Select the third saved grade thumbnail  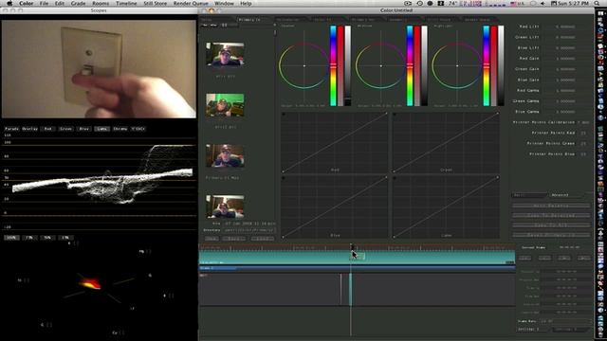pos(225,155)
